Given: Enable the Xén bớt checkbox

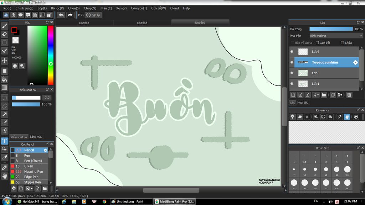Looking at the screenshot, I should click(x=317, y=43).
